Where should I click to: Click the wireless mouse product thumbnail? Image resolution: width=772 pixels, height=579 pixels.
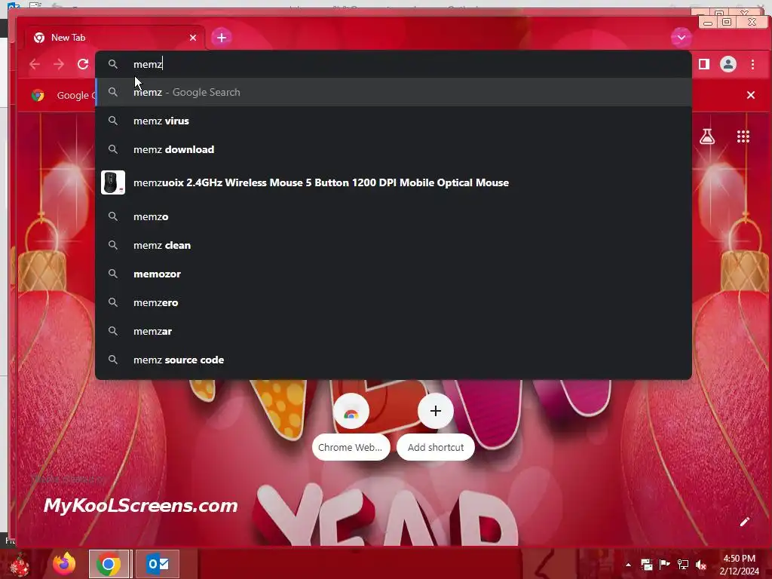pos(113,182)
